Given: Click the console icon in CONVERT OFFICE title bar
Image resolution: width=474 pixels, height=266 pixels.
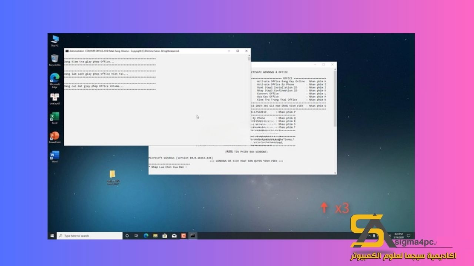Looking at the screenshot, I should click(67, 51).
